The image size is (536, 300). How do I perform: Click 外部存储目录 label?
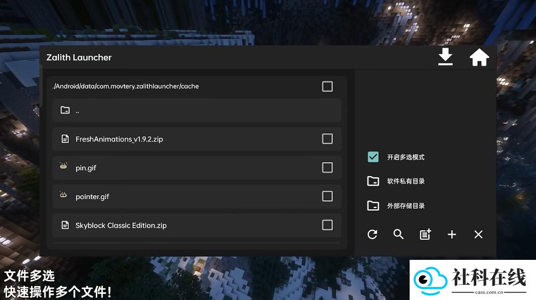click(x=406, y=206)
